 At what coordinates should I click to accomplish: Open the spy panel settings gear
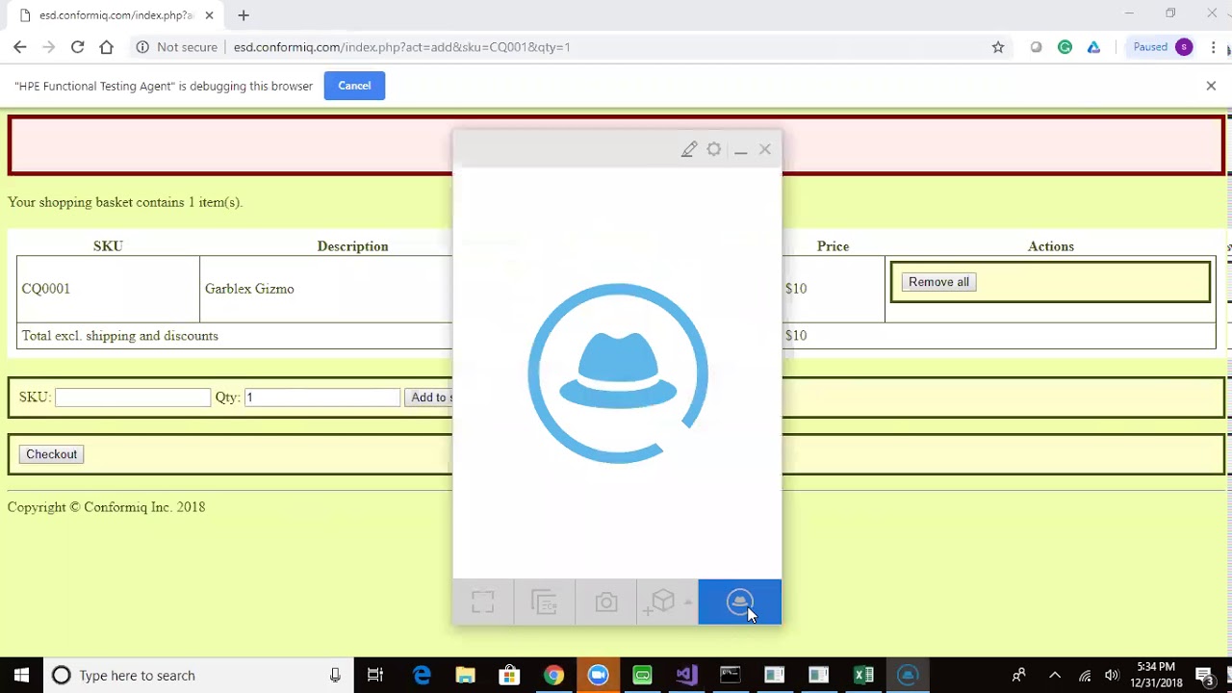click(x=714, y=149)
